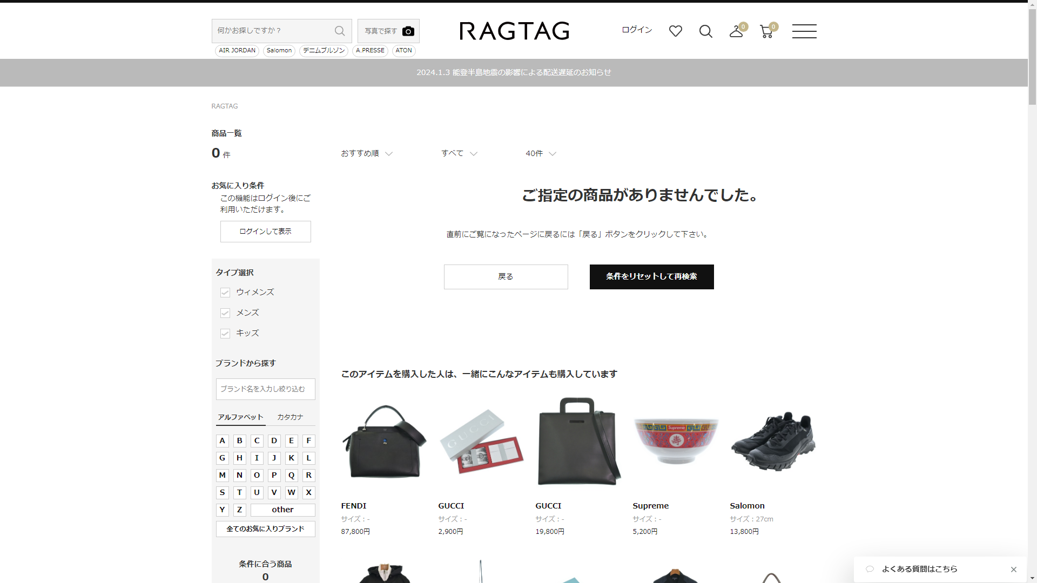Click 条件をリセットして再検索 button
1037x583 pixels.
[651, 277]
